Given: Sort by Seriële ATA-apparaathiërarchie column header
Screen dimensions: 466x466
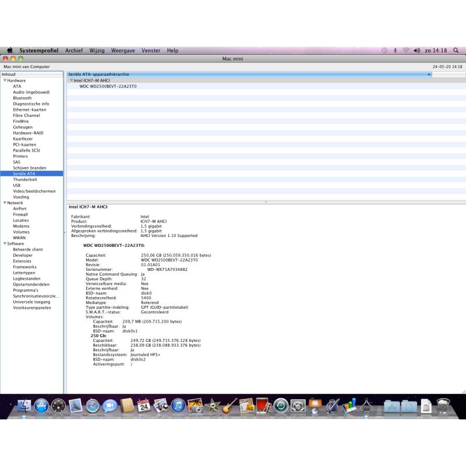Looking at the screenshot, I should 249,75.
